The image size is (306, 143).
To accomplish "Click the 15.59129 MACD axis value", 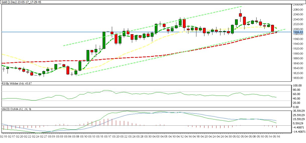I will pos(298,119).
